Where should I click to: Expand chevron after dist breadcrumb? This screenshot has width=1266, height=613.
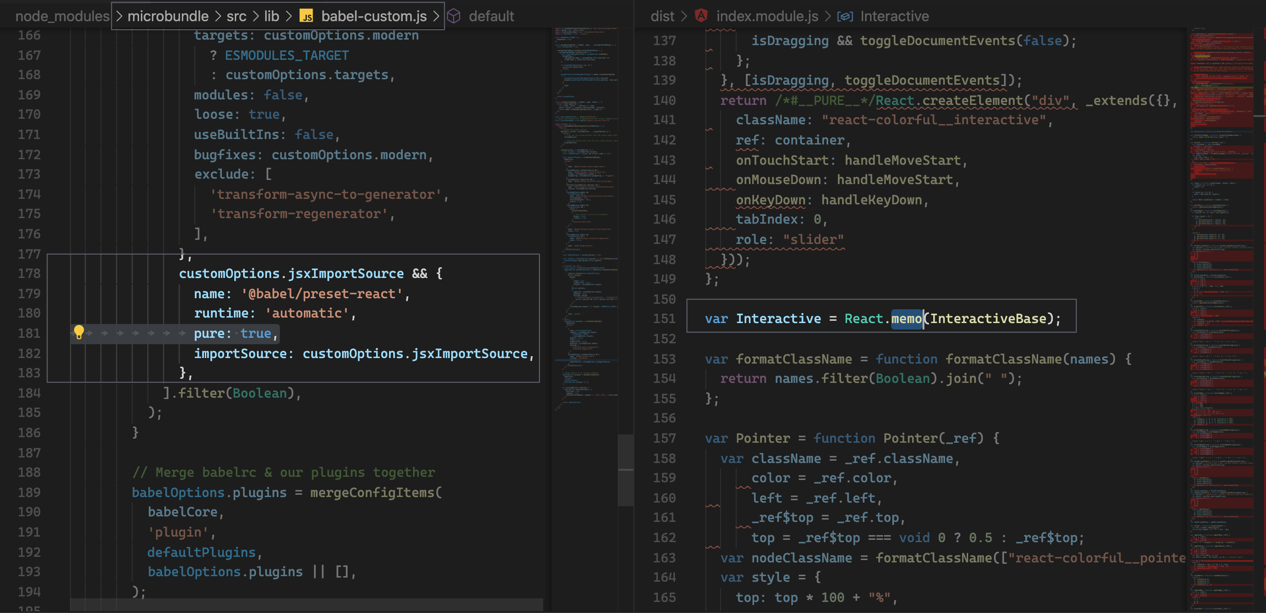pyautogui.click(x=684, y=16)
